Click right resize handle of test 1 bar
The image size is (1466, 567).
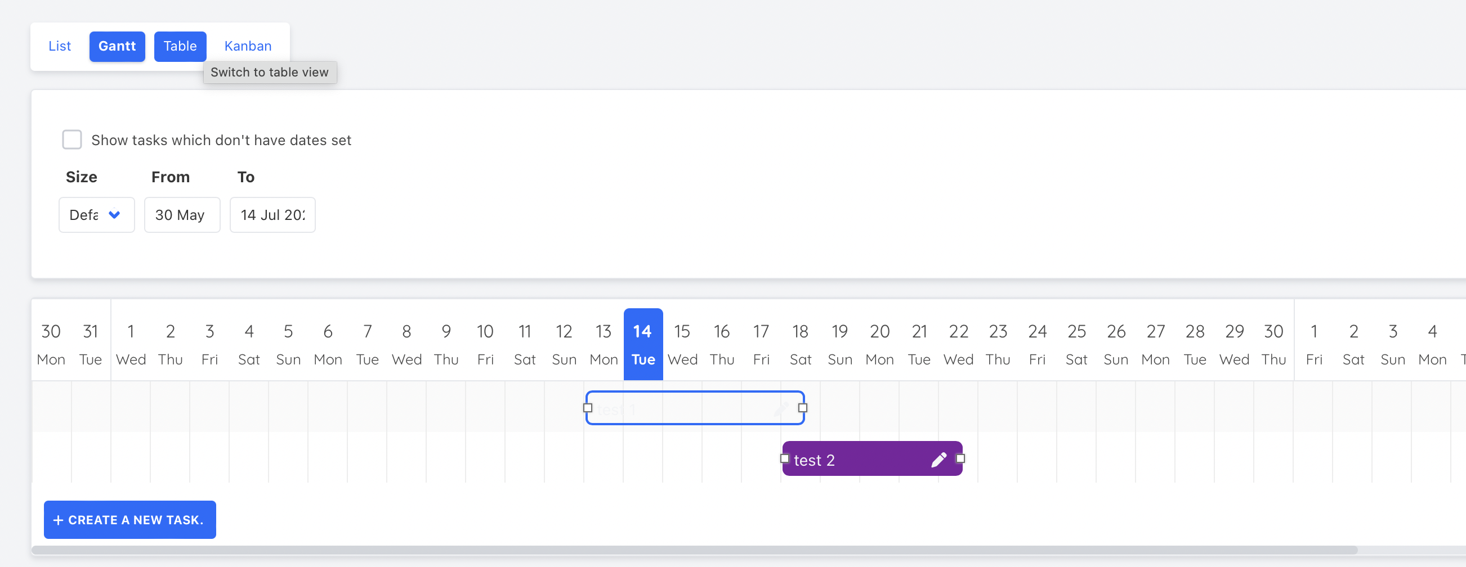point(802,408)
